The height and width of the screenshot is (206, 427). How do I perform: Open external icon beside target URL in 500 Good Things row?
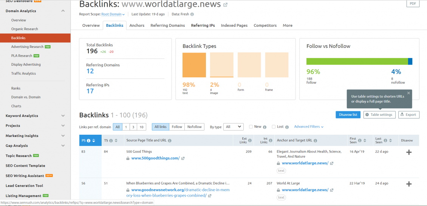coord(332,163)
